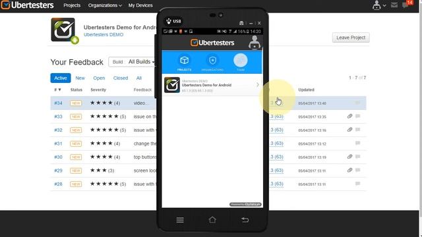Tap the Android menu hardware button
The image size is (422, 237).
point(180,220)
